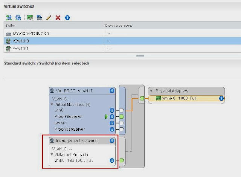Select the testvm virtual machine
This screenshot has width=241, height=177.
(61, 123)
